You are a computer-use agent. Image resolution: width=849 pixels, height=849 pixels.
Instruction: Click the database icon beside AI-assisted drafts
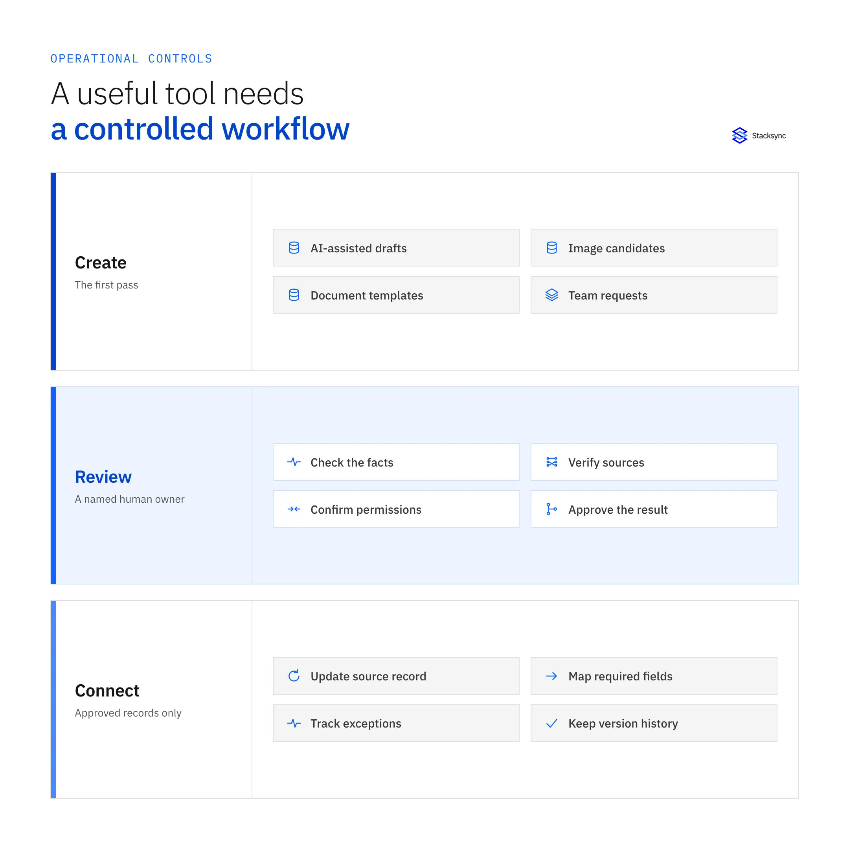point(294,248)
